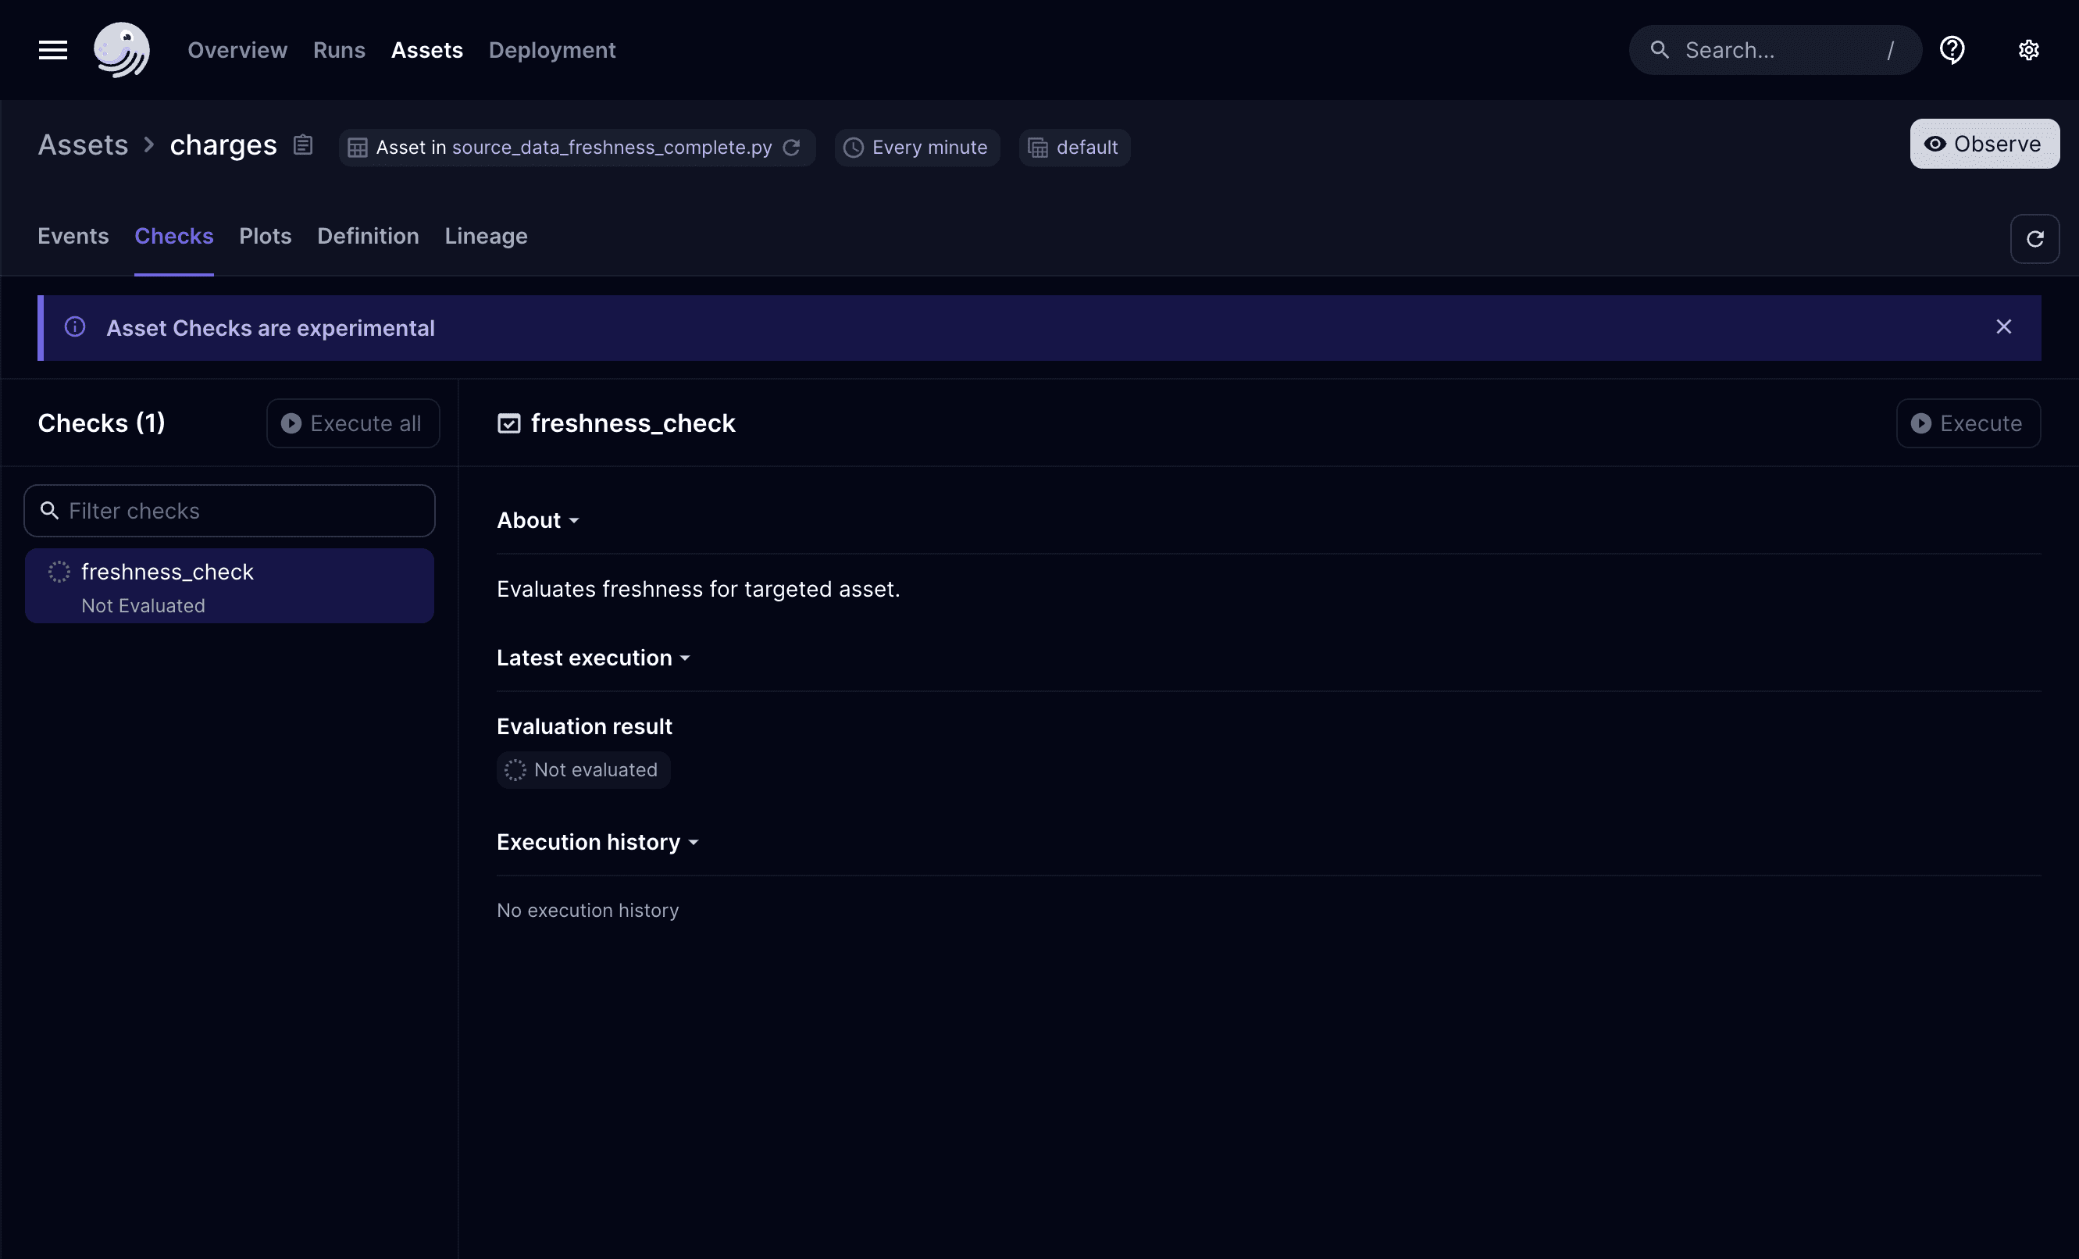Collapse the Execution history section
Screen dimensions: 2079x1259
tap(597, 841)
